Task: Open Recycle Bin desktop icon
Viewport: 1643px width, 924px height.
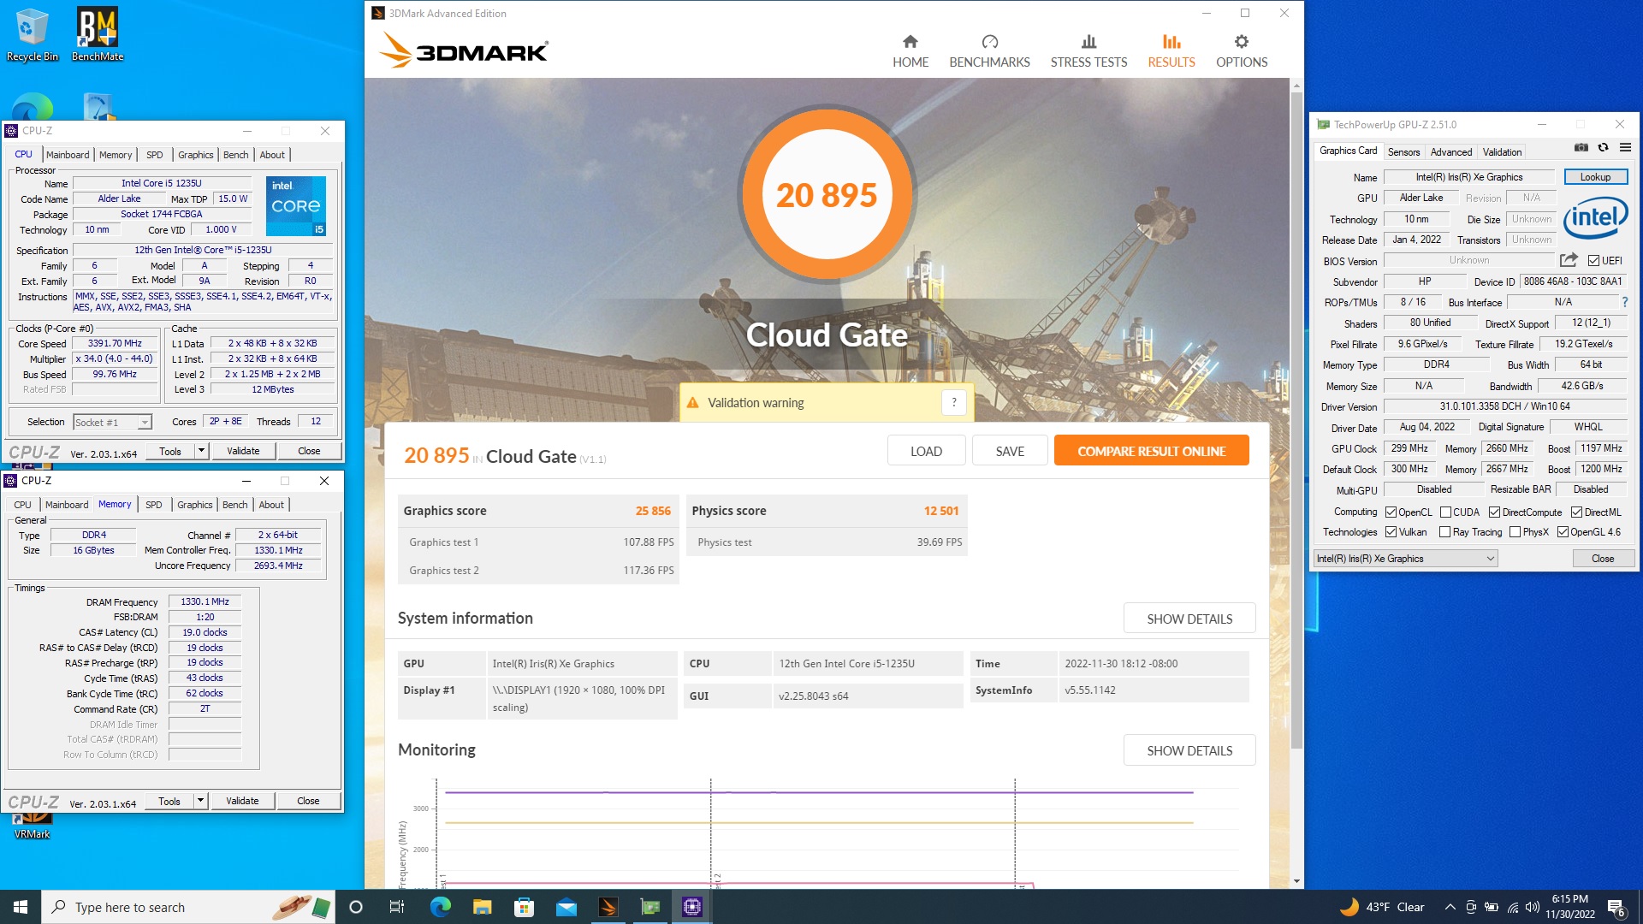Action: [33, 35]
